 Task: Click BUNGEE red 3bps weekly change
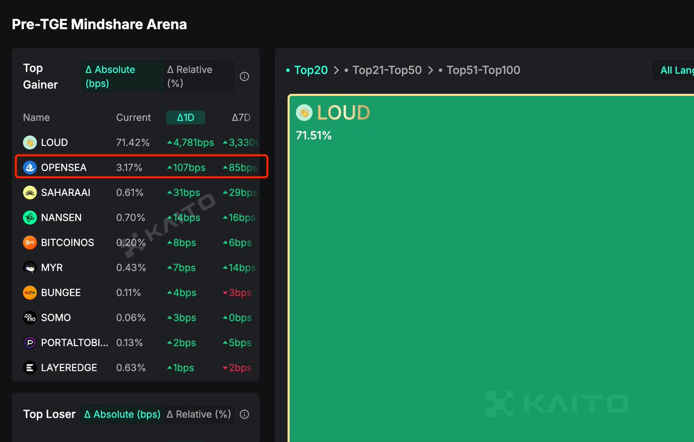237,293
